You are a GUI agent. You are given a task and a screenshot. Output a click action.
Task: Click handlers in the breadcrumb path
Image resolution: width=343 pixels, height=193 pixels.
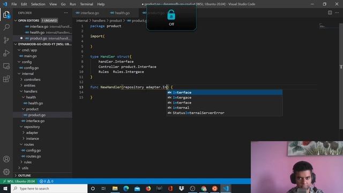(99, 20)
